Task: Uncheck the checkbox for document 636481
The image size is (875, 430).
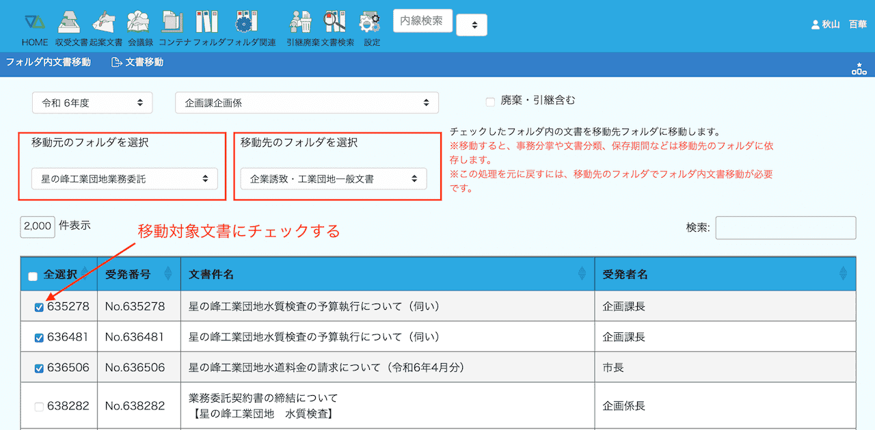Action: [39, 338]
